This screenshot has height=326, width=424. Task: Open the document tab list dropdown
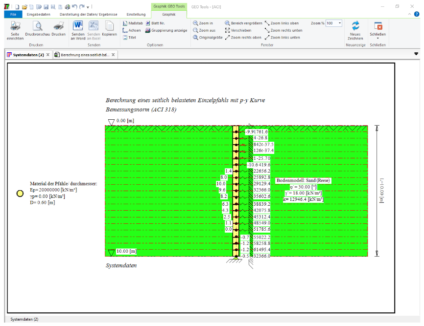416,54
